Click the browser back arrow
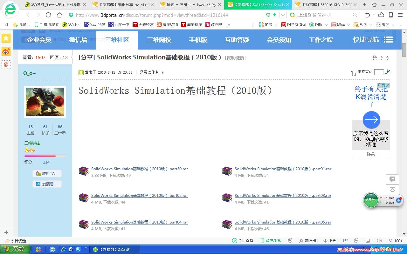 (x=28, y=15)
